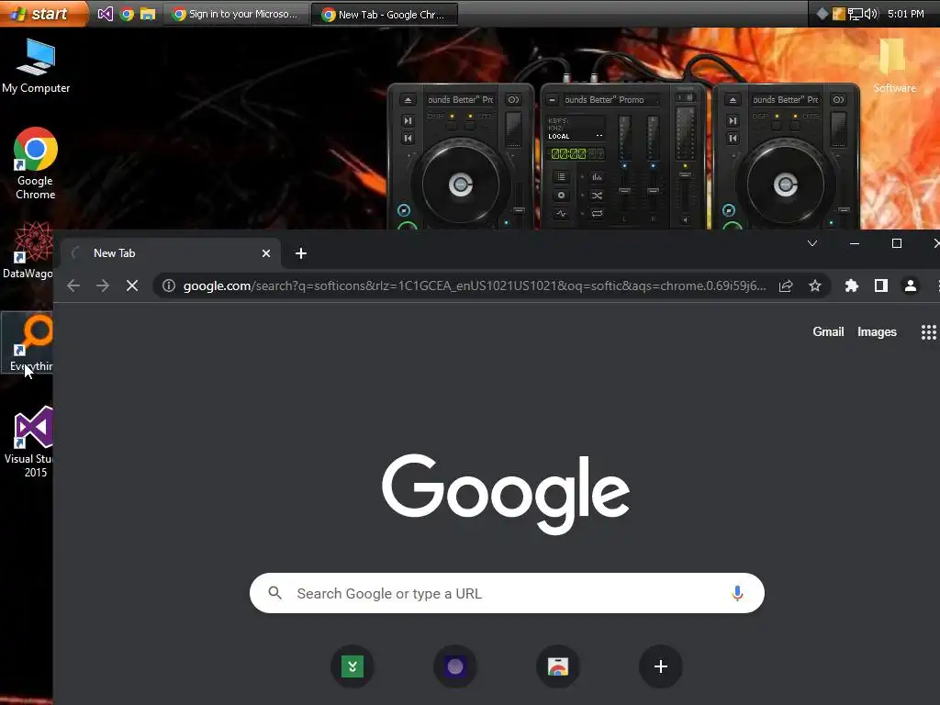Viewport: 940px width, 705px height.
Task: Switch to New Tab - Google Chrome taskbar item
Action: pyautogui.click(x=386, y=14)
